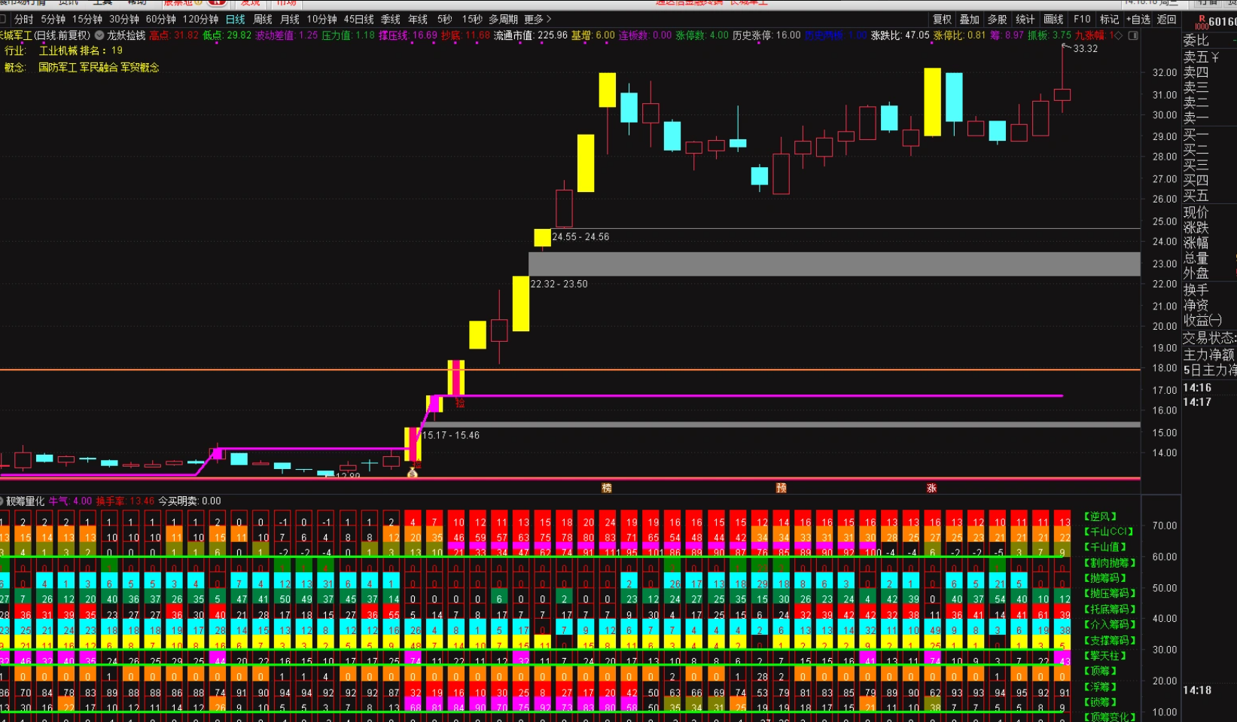
Task: Expand the 更多 periods list
Action: click(538, 20)
